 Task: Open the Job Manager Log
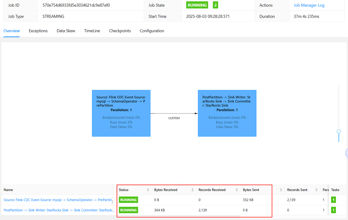tap(309, 5)
